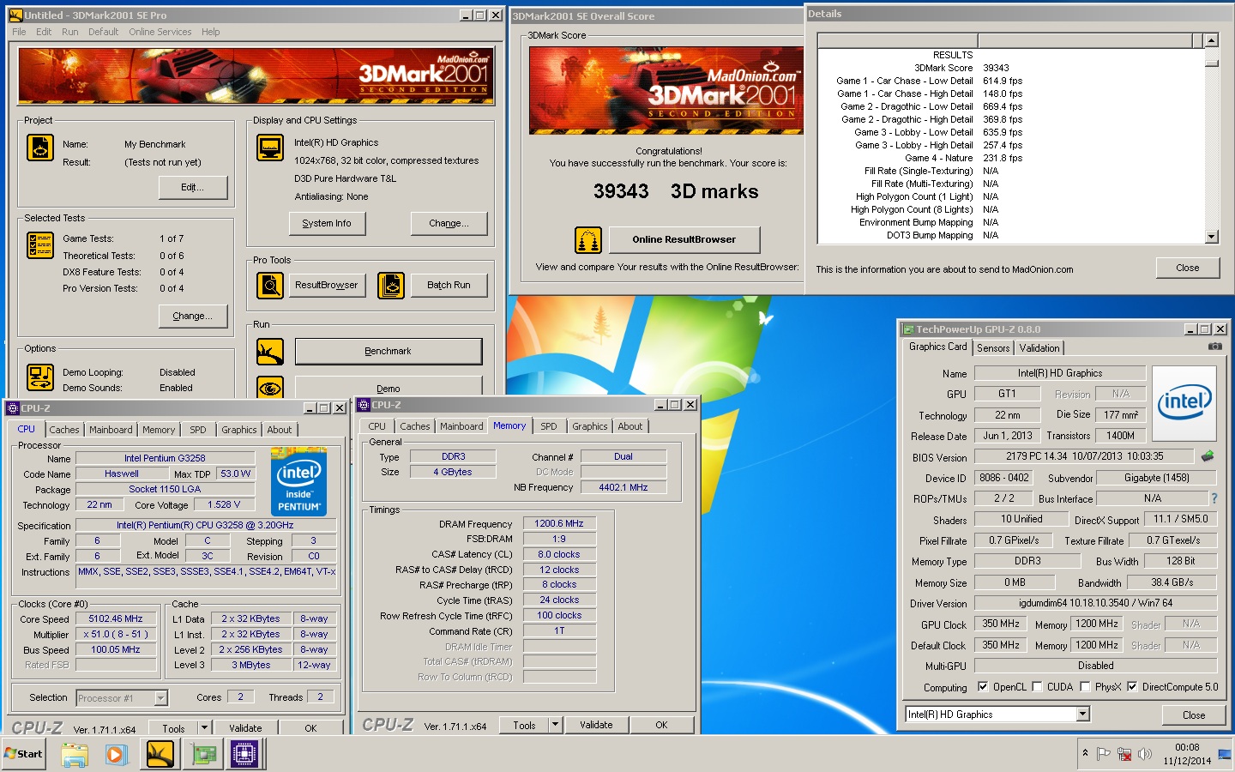This screenshot has height=772, width=1235.
Task: Open Windows Explorer from the taskbar
Action: pyautogui.click(x=75, y=754)
